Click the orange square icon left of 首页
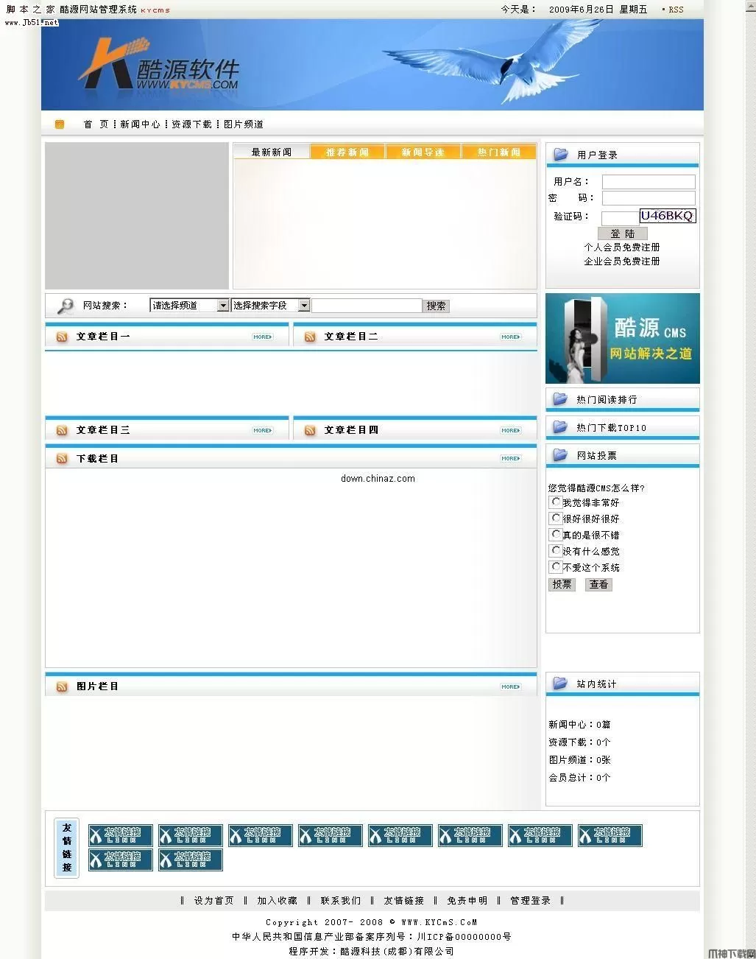 coord(60,124)
